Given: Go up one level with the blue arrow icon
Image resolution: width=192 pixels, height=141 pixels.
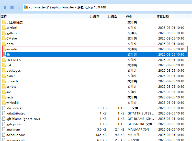Looking at the screenshot, I should click(x=5, y=7).
